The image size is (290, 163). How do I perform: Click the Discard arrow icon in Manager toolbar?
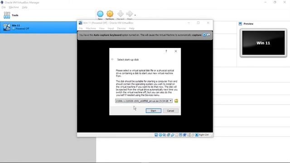coord(121,14)
